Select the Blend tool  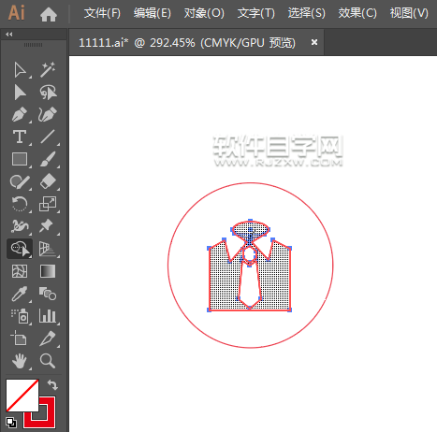[48, 294]
